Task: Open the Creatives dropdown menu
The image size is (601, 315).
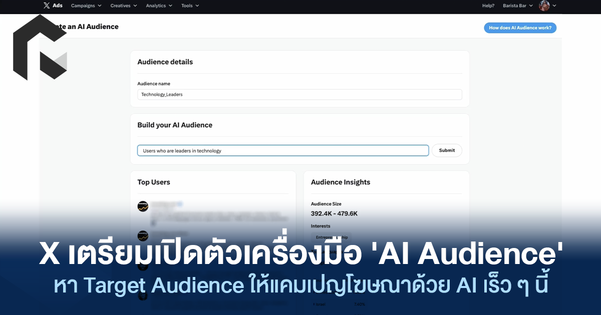Action: (x=124, y=6)
